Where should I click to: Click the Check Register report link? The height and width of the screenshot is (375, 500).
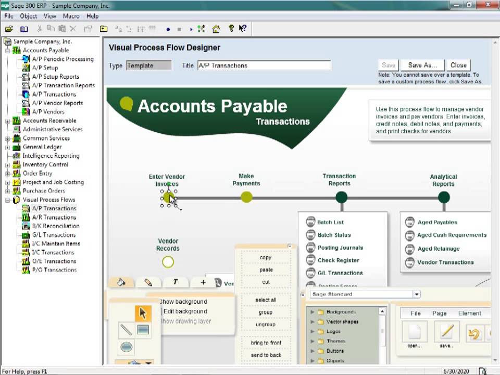[339, 260]
